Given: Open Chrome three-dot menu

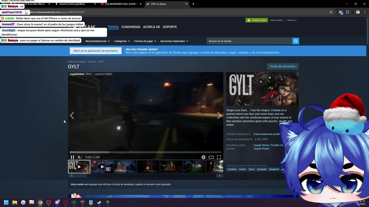Looking at the screenshot, I should click(365, 12).
